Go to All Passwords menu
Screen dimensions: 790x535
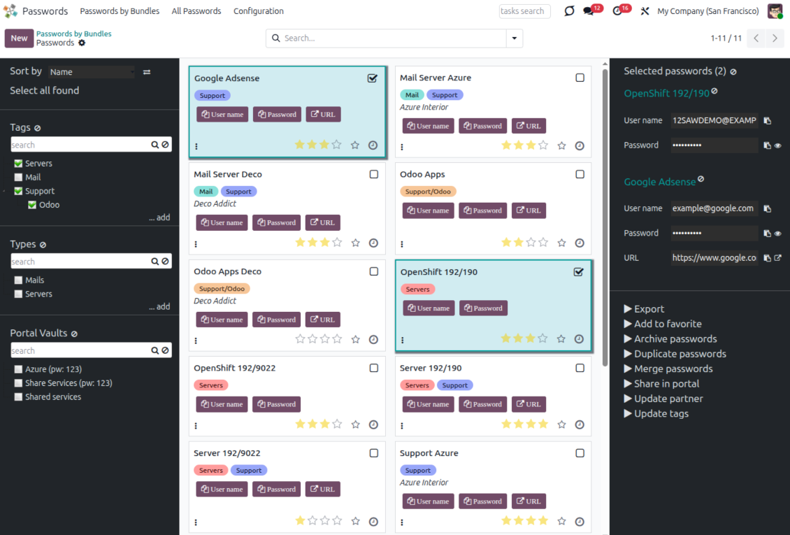(x=196, y=11)
